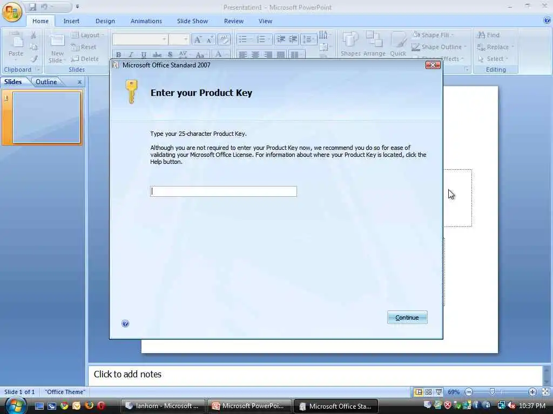Toggle Strikethrough formatting
Screen dimensions: 553x414
tap(157, 54)
